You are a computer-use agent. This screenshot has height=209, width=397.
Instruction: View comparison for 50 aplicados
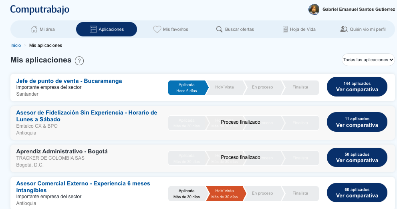tap(357, 157)
